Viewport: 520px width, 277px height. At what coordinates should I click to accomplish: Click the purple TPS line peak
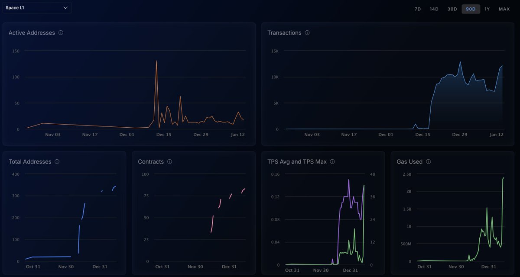349,180
